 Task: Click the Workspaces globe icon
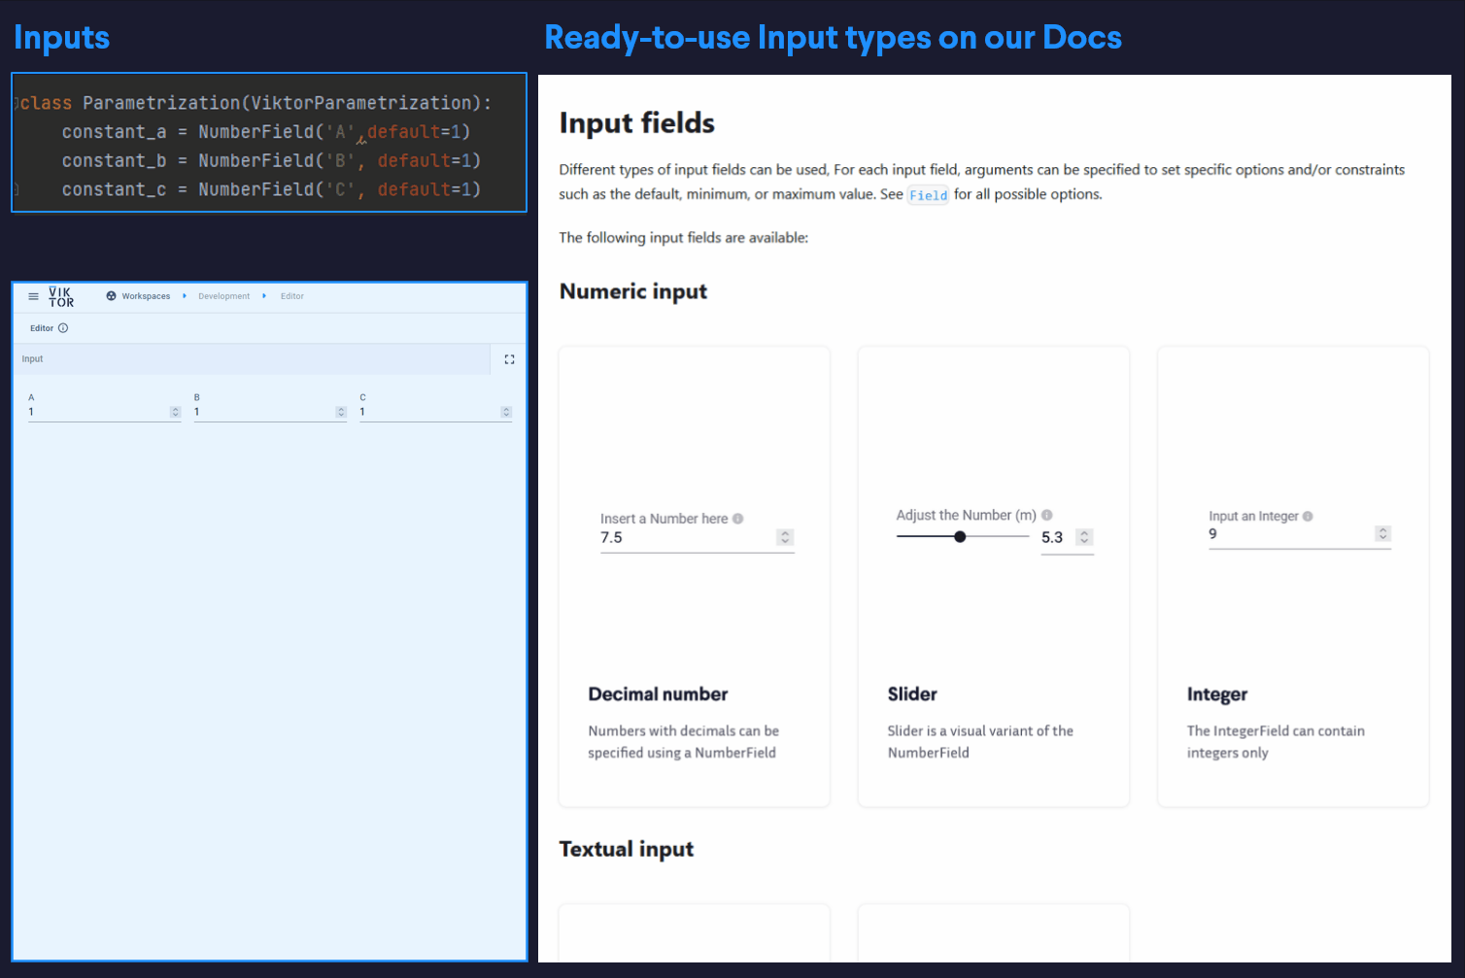(112, 296)
